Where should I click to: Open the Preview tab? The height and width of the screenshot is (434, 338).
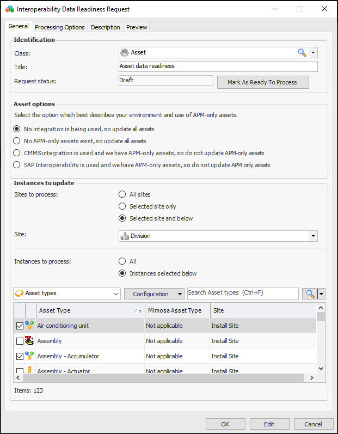(x=136, y=27)
